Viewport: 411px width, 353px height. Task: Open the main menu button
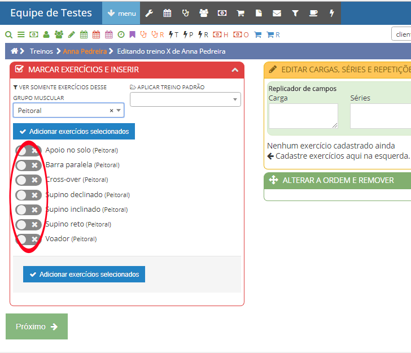tap(121, 13)
